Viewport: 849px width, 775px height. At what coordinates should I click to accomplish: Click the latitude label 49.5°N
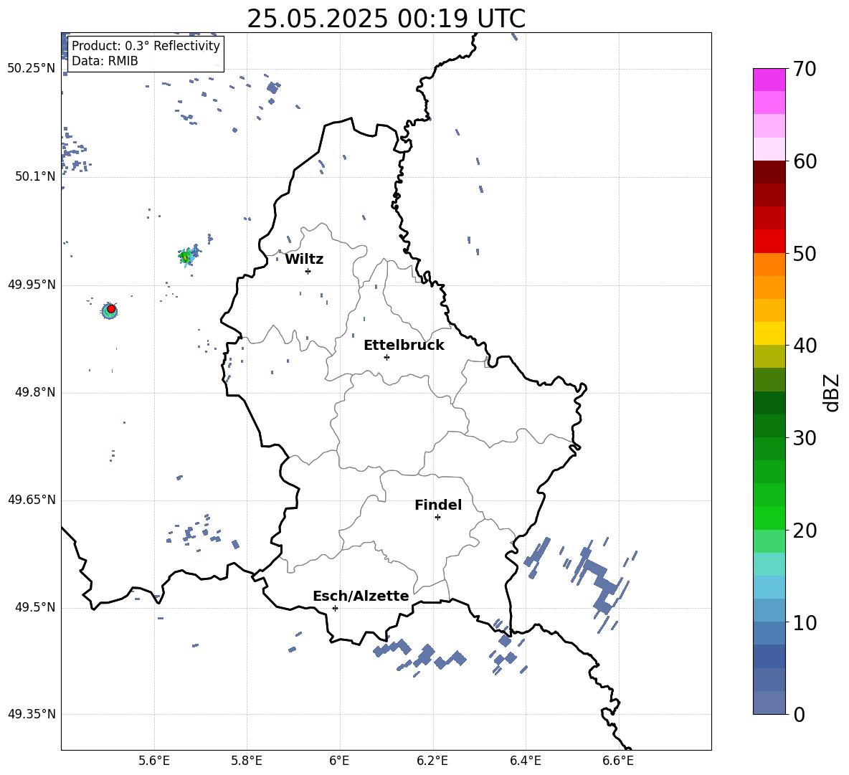(34, 607)
